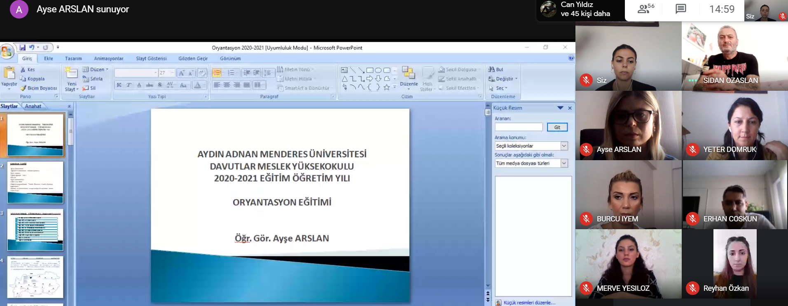
Task: Click the Undo arrow icon
Action: pyautogui.click(x=32, y=48)
